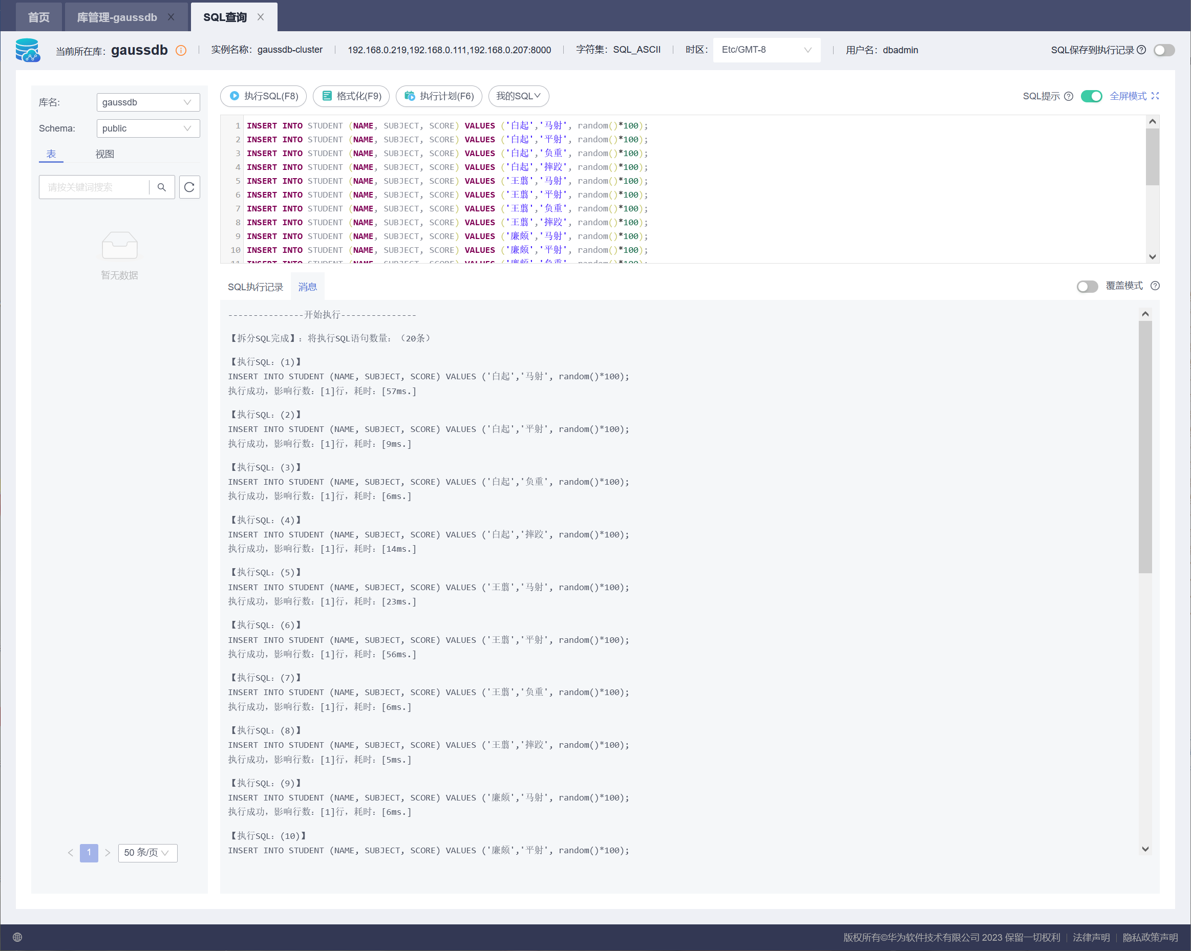1191x951 pixels.
Task: Click the table keyword search input field
Action: pyautogui.click(x=94, y=187)
